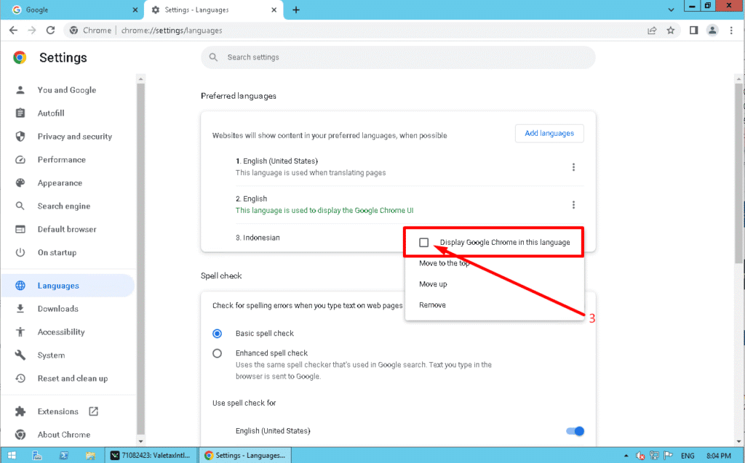
Task: Tick the Display Google Chrome in this language checkbox
Action: point(424,242)
